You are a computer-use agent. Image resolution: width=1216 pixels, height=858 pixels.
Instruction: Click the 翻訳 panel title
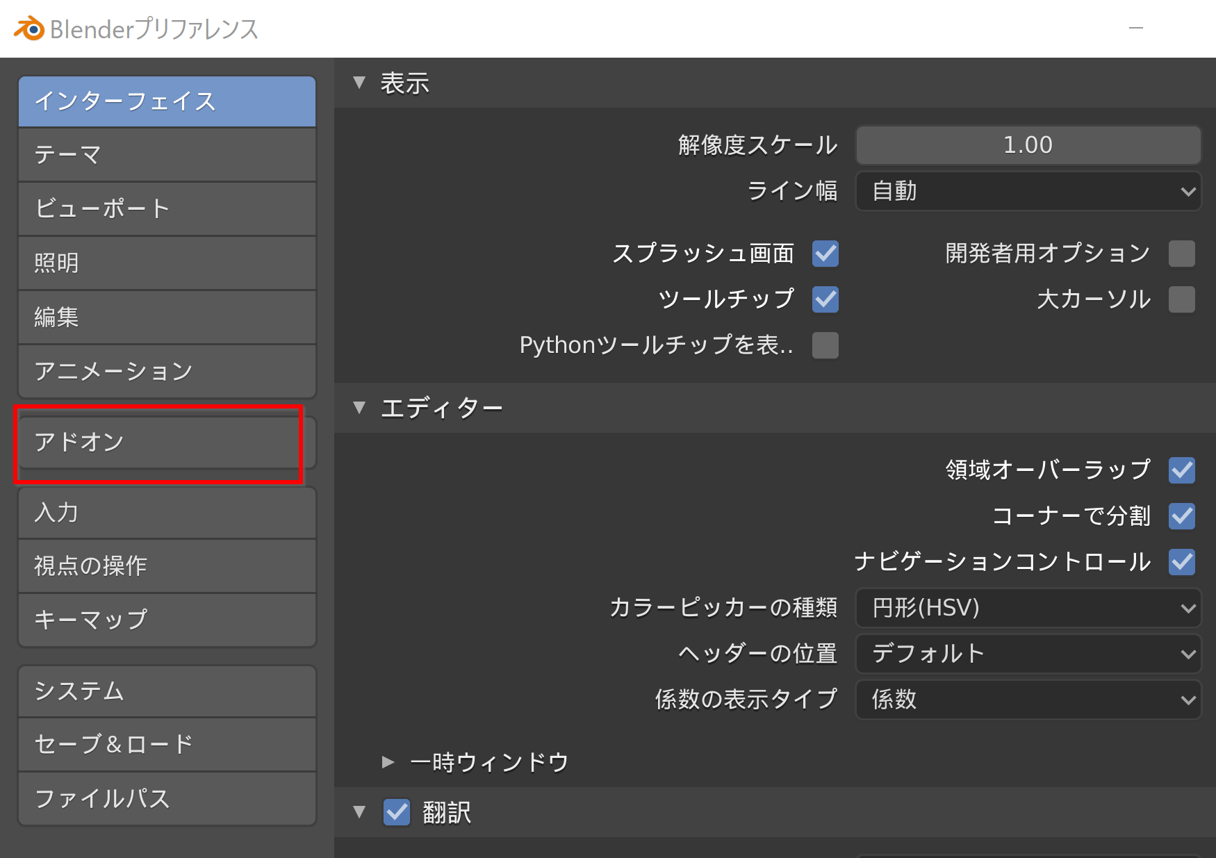(x=447, y=812)
